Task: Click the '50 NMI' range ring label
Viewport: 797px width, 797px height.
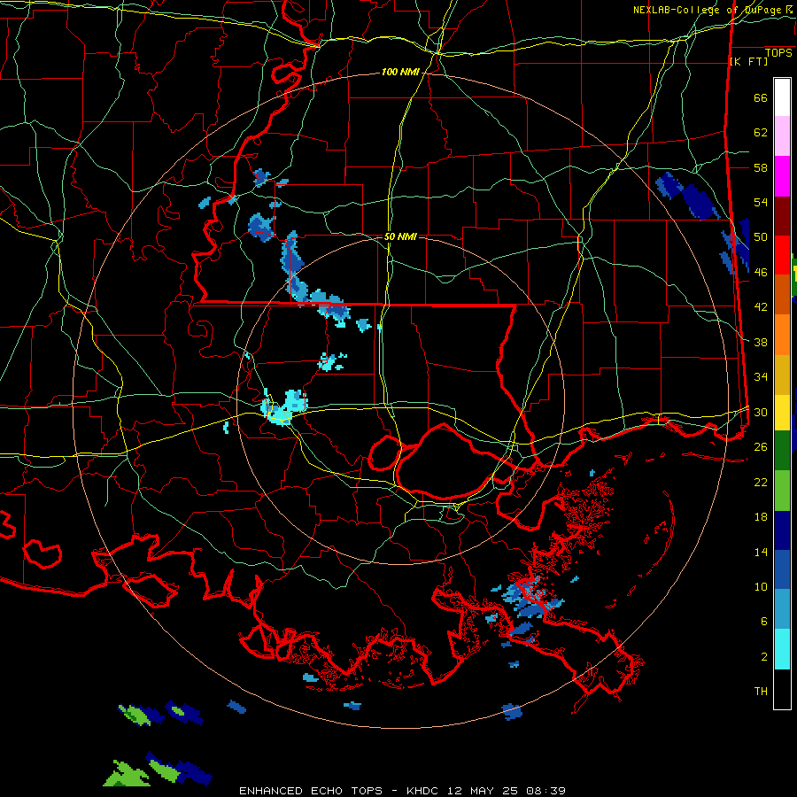Action: pos(400,236)
